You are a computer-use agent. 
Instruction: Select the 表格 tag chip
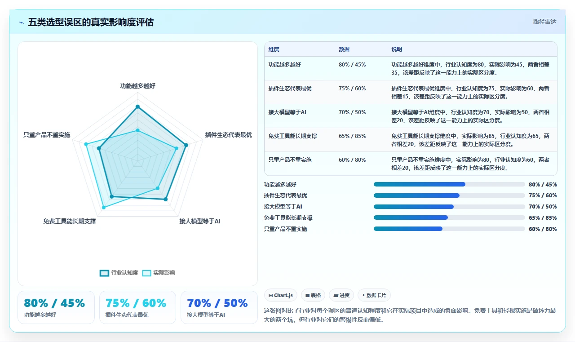tap(313, 295)
